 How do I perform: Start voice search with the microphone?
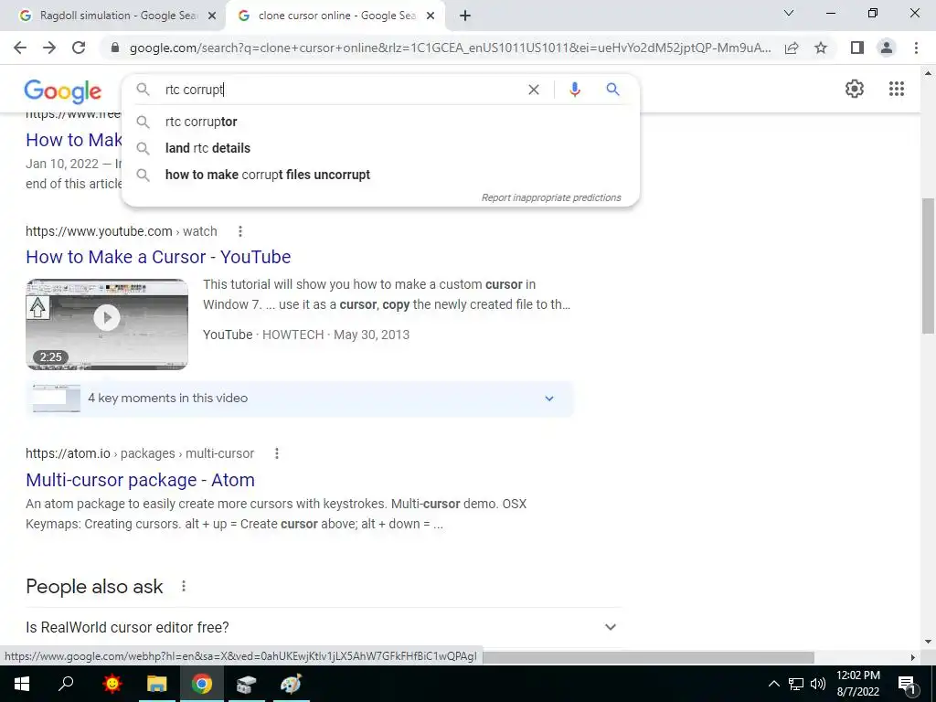(574, 90)
